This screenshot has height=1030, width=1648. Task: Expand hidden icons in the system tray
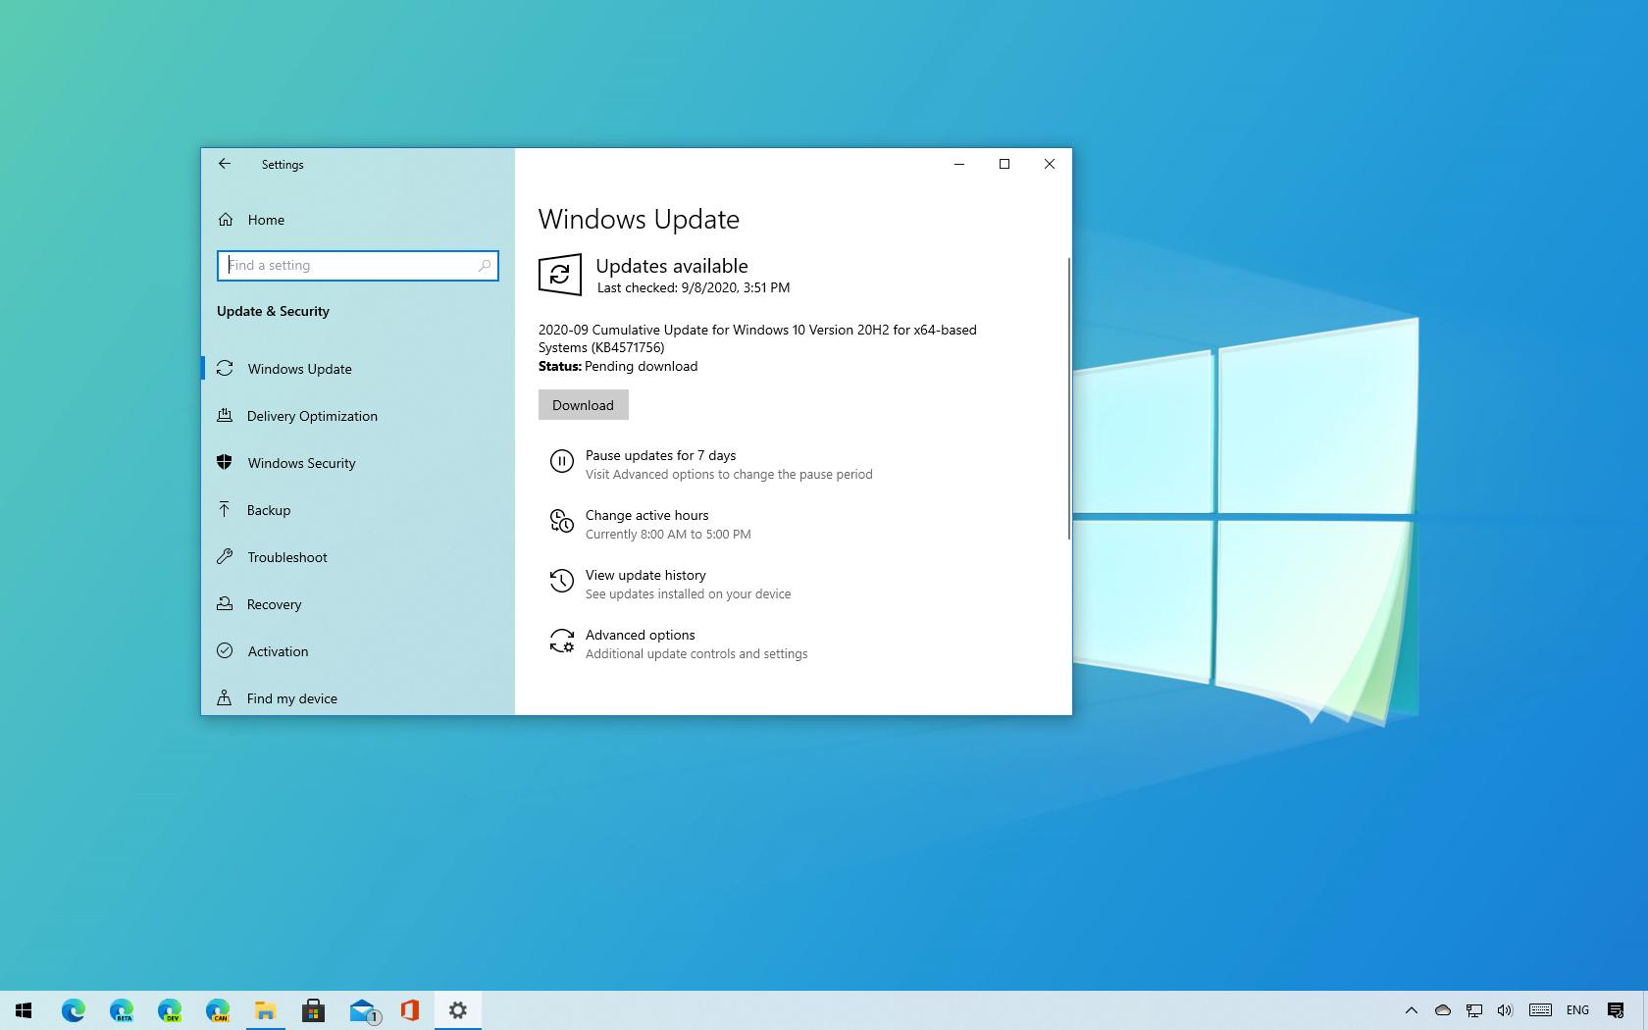tap(1411, 1010)
